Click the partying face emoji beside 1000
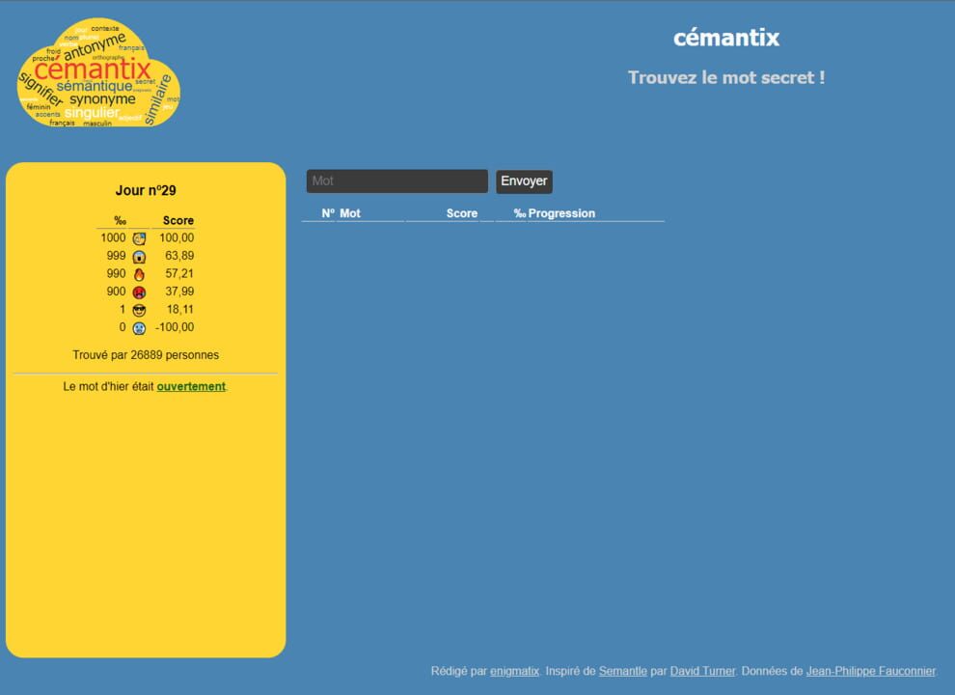 click(139, 238)
